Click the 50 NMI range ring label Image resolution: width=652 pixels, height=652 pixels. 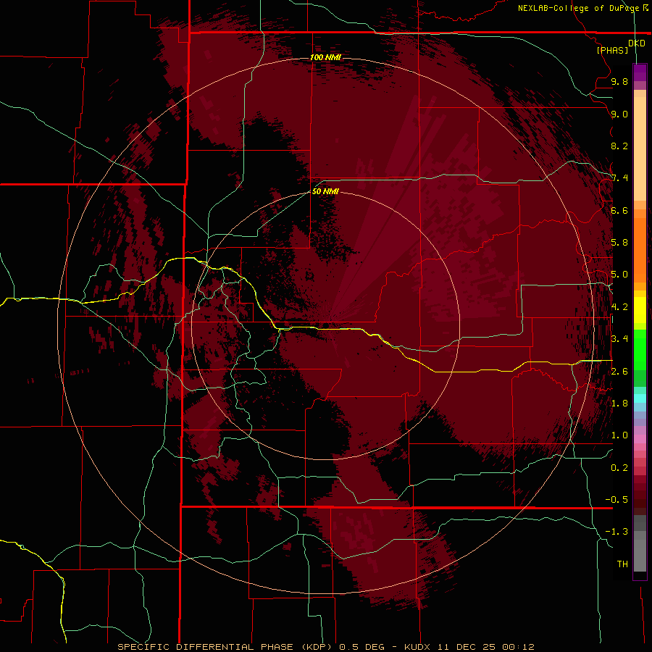click(x=325, y=191)
